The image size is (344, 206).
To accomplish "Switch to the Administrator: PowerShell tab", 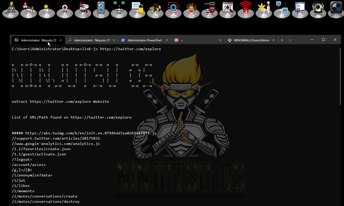I will click(x=144, y=40).
